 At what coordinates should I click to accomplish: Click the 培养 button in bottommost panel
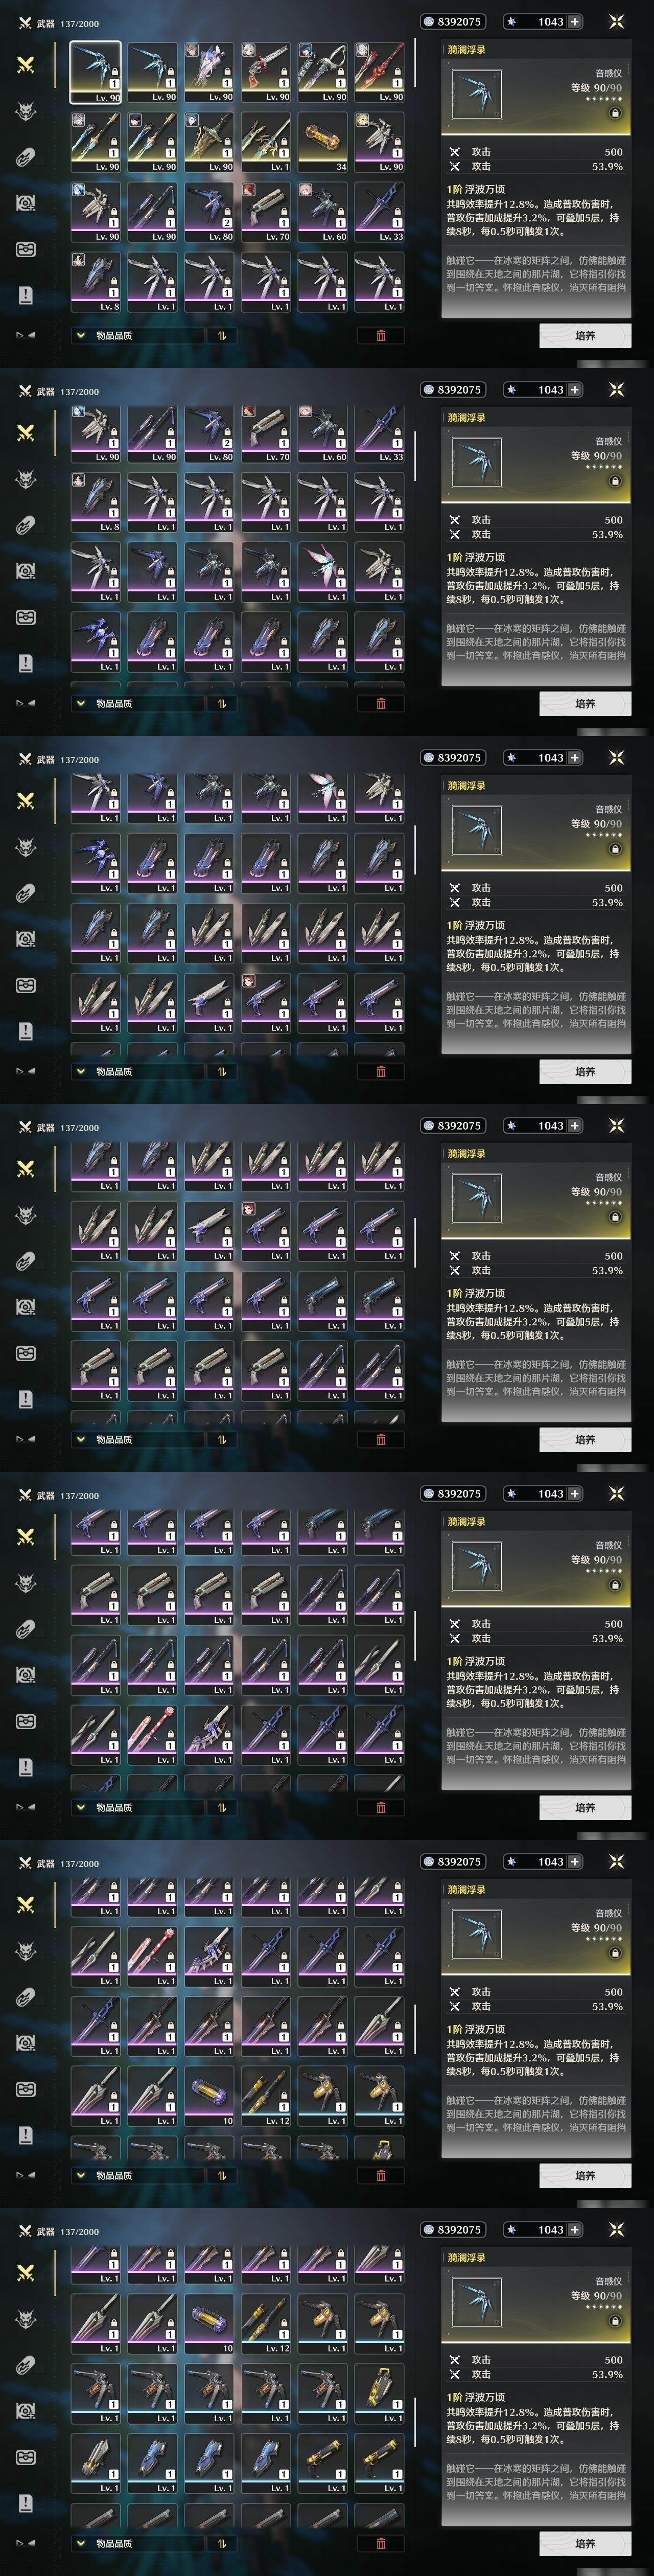[x=585, y=2543]
